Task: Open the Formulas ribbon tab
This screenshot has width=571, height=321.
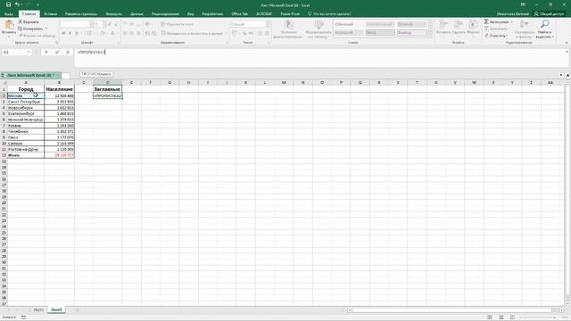Action: click(x=113, y=14)
